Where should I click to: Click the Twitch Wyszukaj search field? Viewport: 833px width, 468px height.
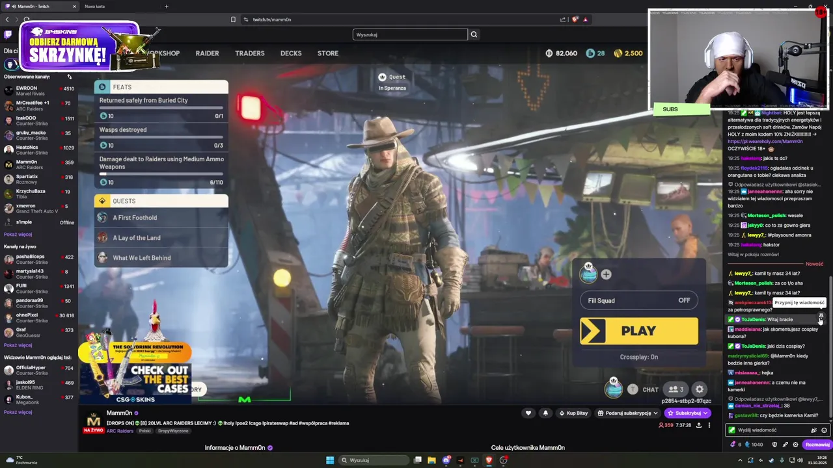[410, 34]
